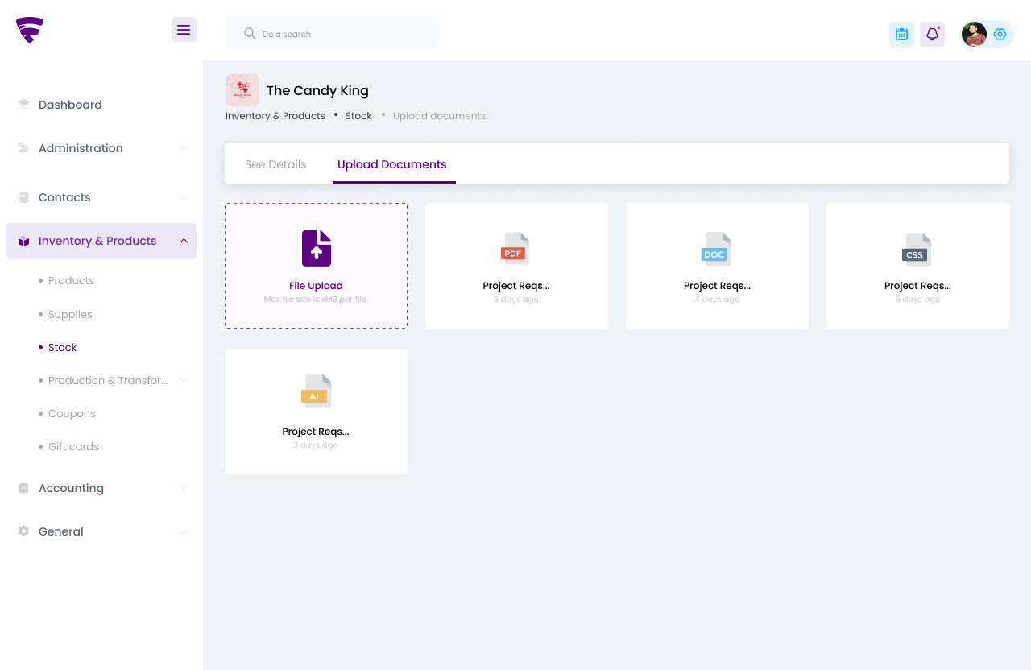Screen dimensions: 1031x670
Task: Collapse the Inventory & Products chevron
Action: 184,241
